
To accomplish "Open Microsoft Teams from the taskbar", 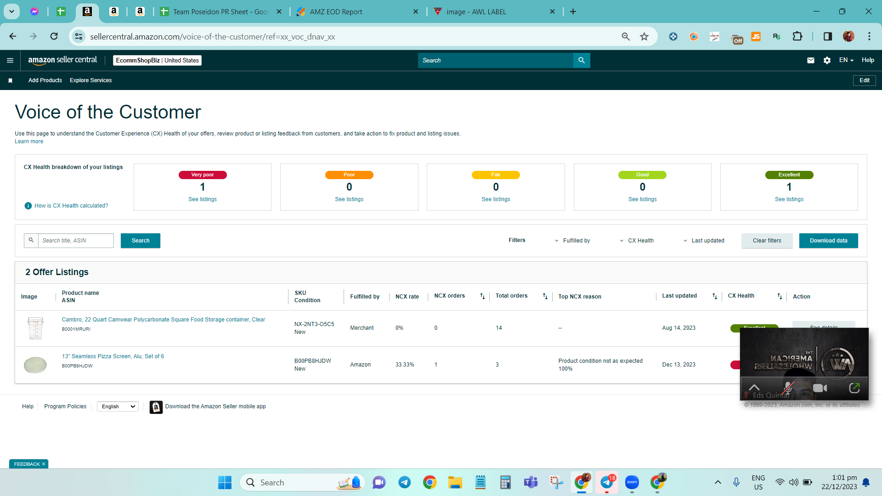I will (531, 482).
